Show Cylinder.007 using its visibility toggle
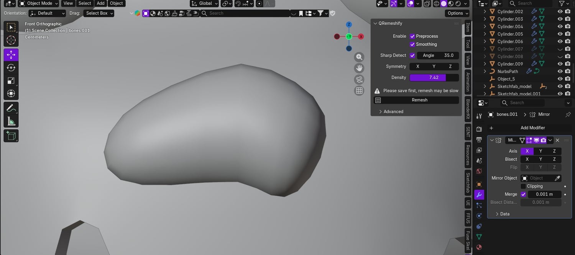 [560, 49]
